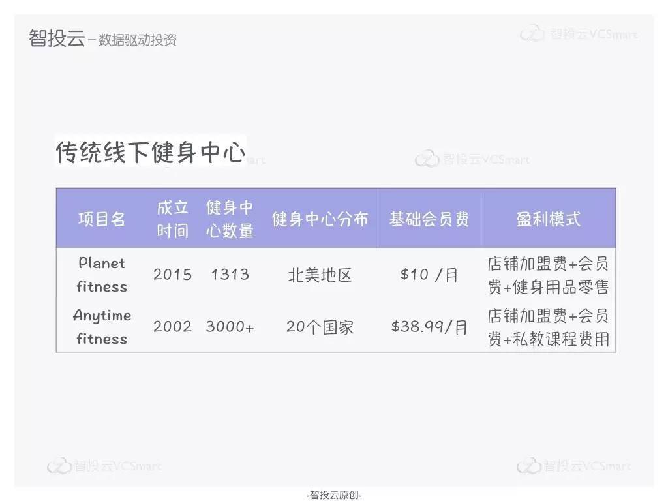This screenshot has width=668, height=501.
Task: Click the 数据驱动投资 subtitle text
Action: click(138, 40)
